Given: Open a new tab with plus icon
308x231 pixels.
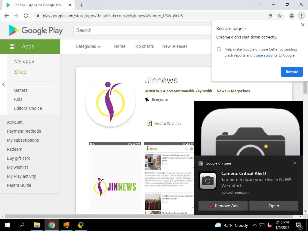Looking at the screenshot, I should pos(81,5).
